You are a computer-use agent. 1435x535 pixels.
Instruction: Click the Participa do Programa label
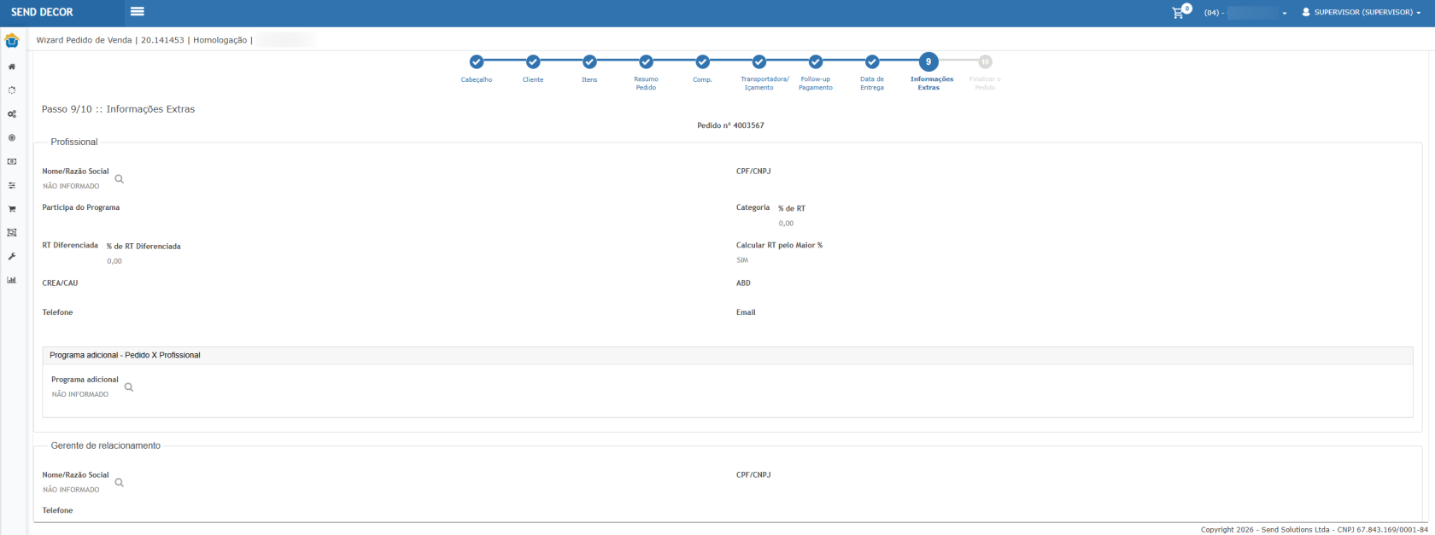tap(81, 207)
